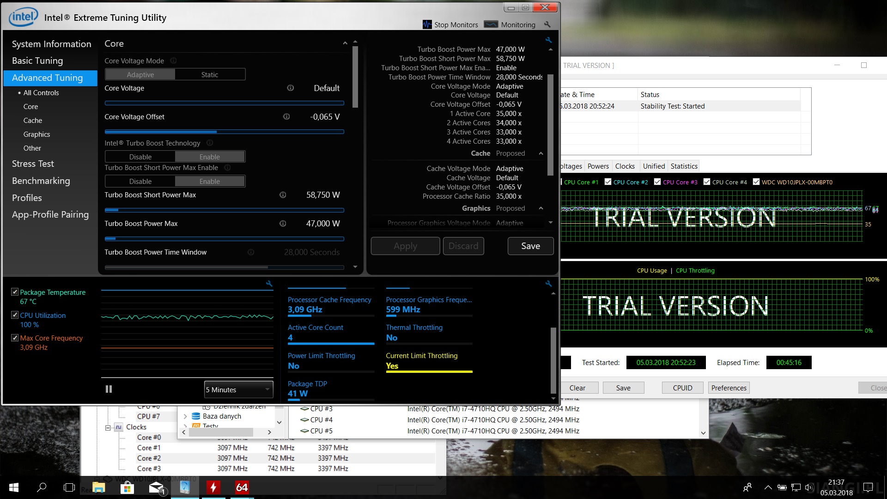The image size is (887, 499).
Task: Expand Baza danych tree item
Action: click(x=185, y=416)
